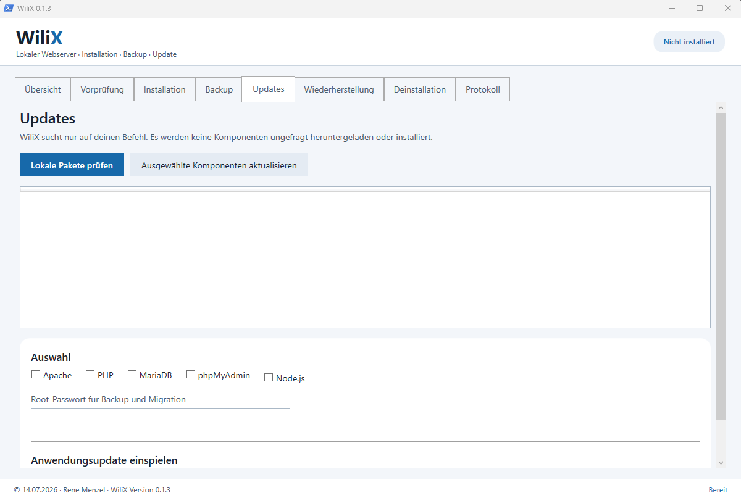
Task: Open the Wiederherstellung tab
Action: pyautogui.click(x=339, y=89)
